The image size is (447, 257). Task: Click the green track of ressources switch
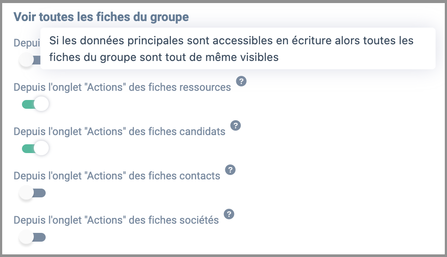28,104
